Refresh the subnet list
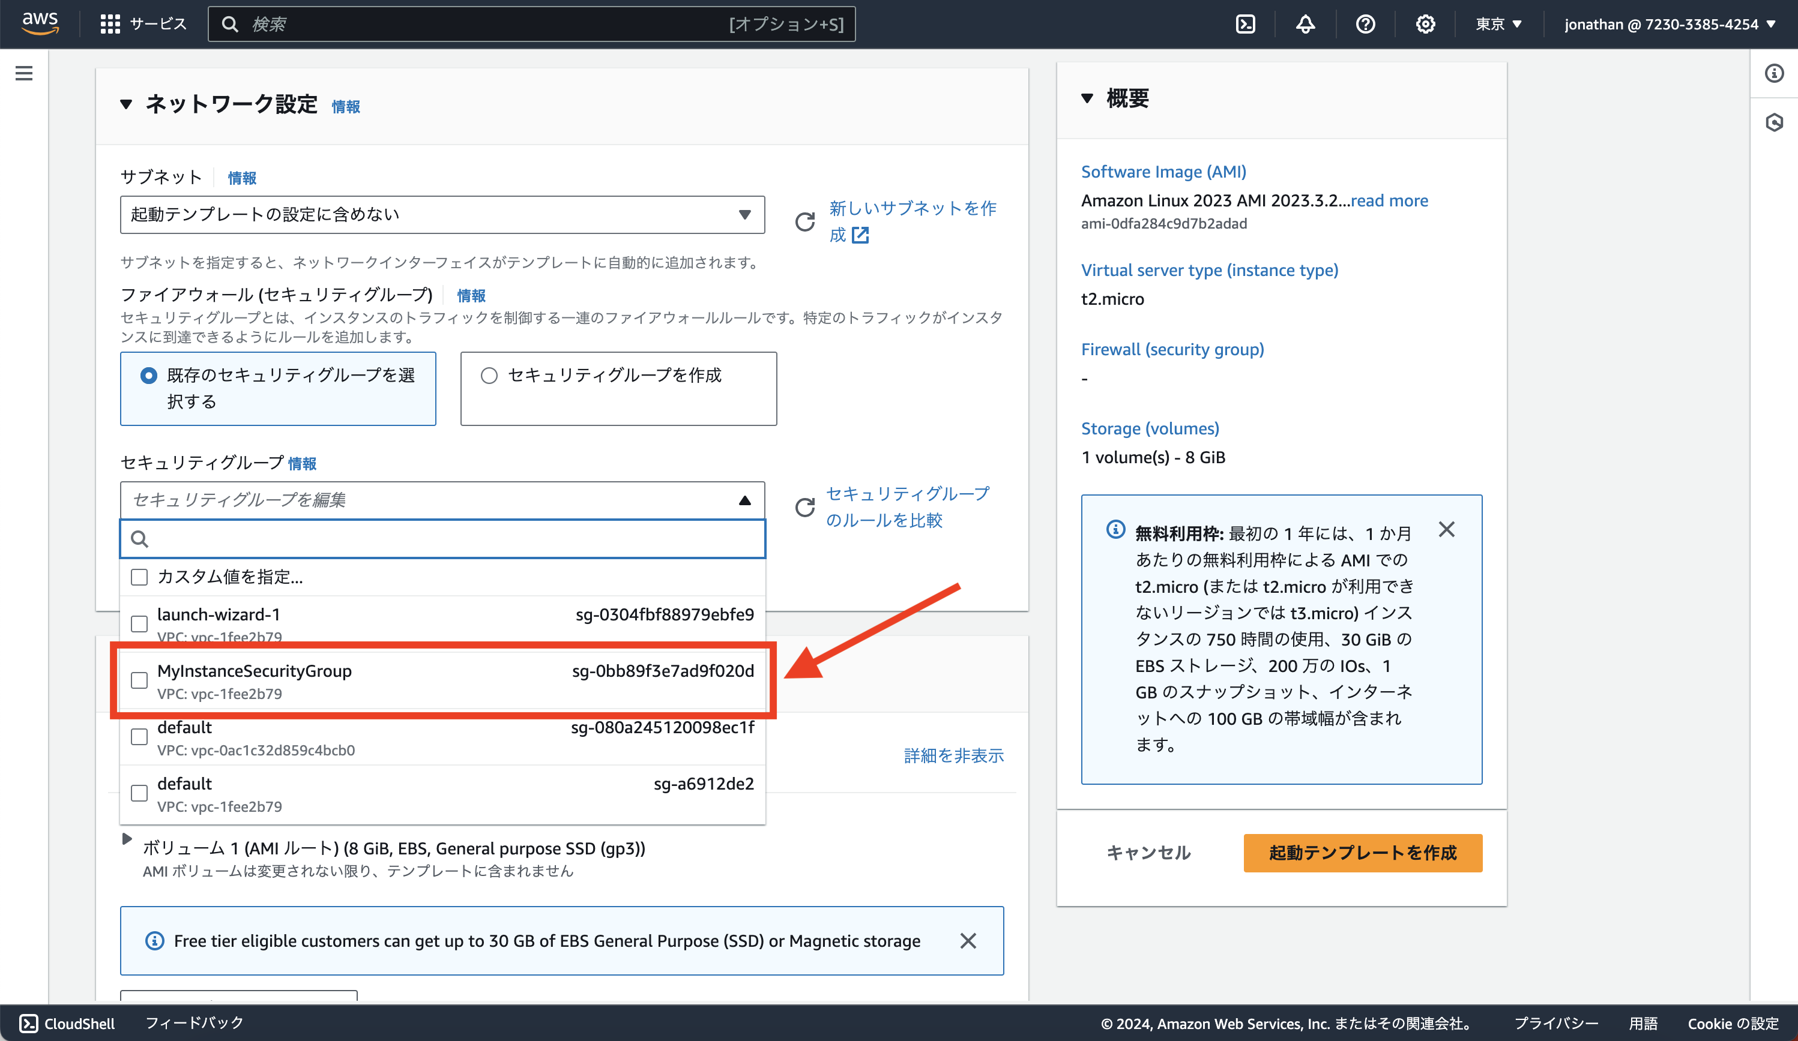This screenshot has height=1041, width=1798. click(x=805, y=221)
